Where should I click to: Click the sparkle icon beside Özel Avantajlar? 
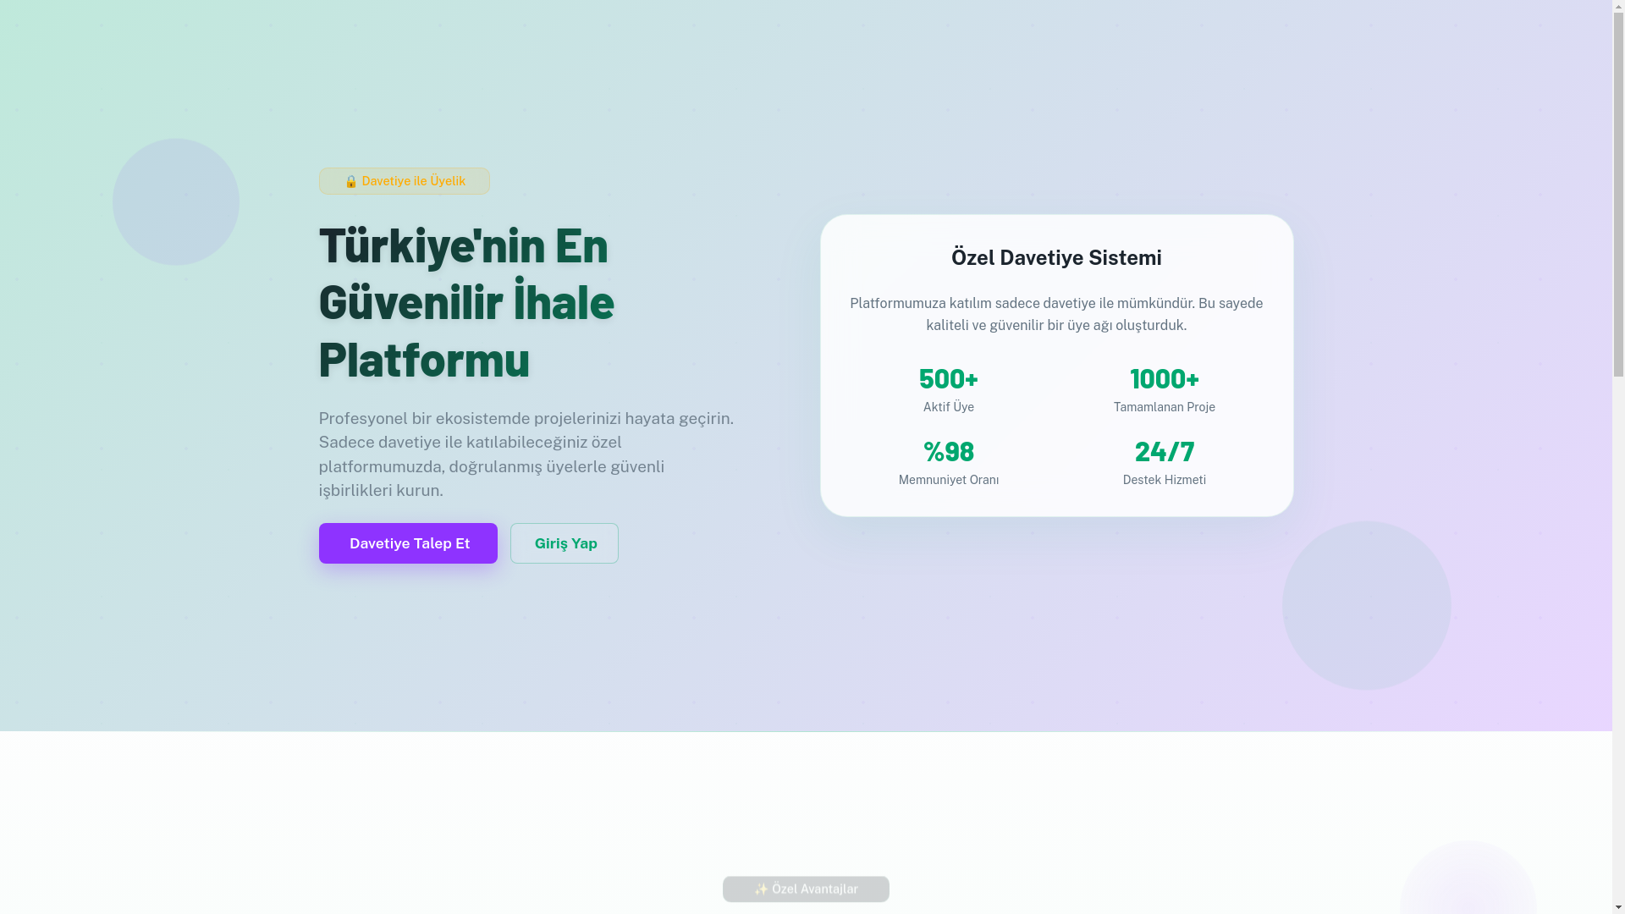click(761, 889)
